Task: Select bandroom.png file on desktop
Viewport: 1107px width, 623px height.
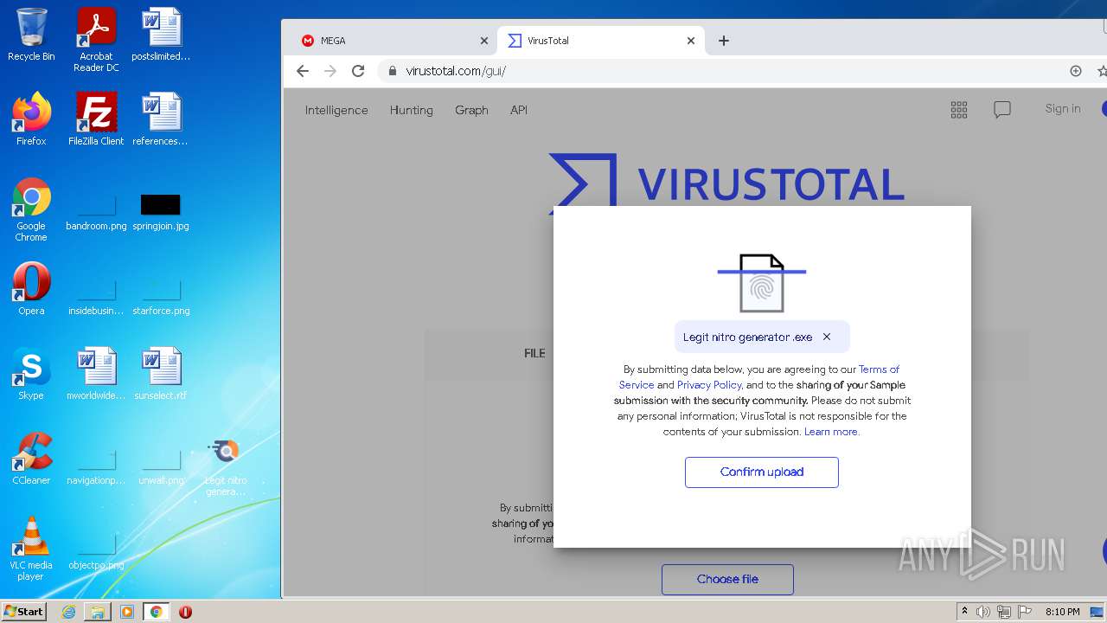Action: [96, 212]
